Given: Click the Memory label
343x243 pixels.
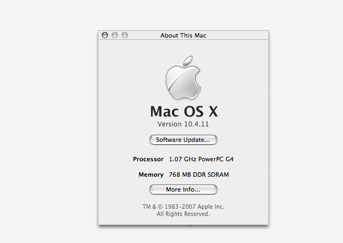Looking at the screenshot, I should coord(151,175).
